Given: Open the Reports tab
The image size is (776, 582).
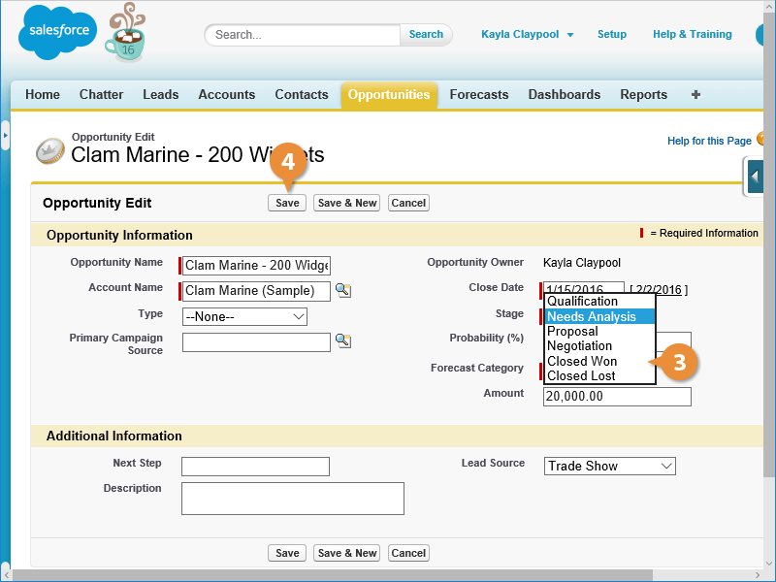Looking at the screenshot, I should click(644, 94).
